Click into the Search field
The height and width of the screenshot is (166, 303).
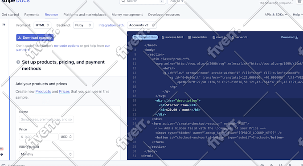[x=143, y=1]
